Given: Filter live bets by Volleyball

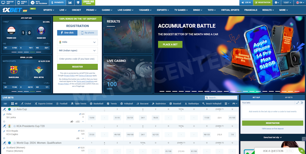Looking at the screenshot, I should point(127,104).
